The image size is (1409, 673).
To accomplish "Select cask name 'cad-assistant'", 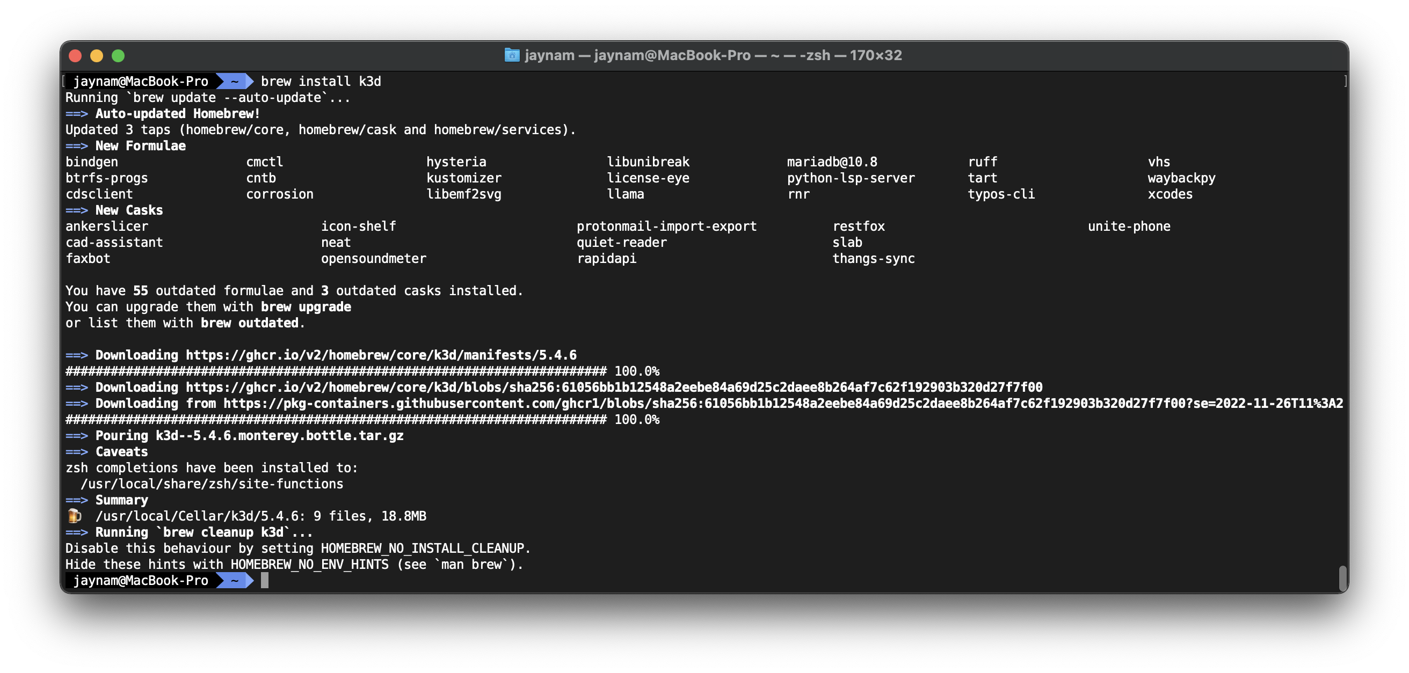I will (114, 242).
